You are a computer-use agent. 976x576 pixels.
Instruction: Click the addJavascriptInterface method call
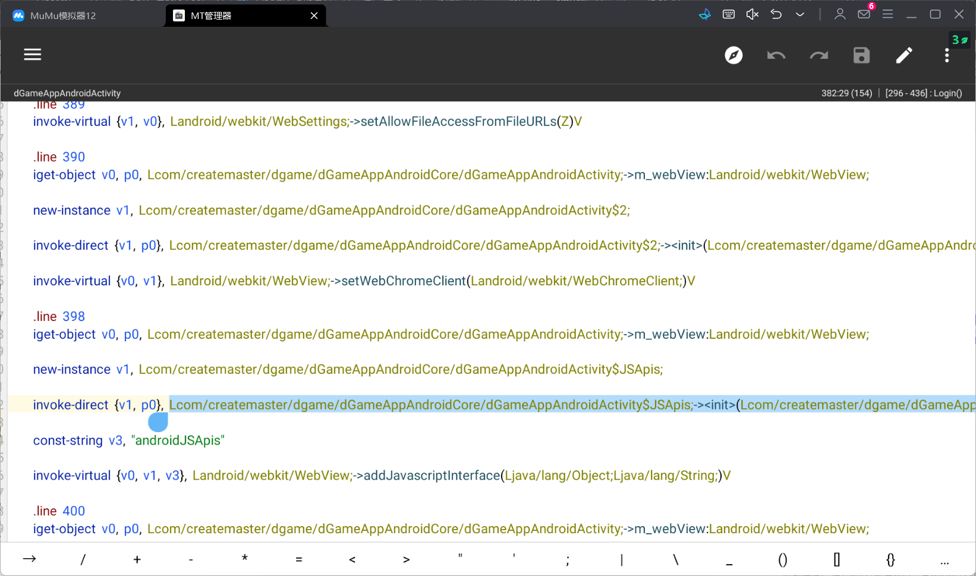432,476
